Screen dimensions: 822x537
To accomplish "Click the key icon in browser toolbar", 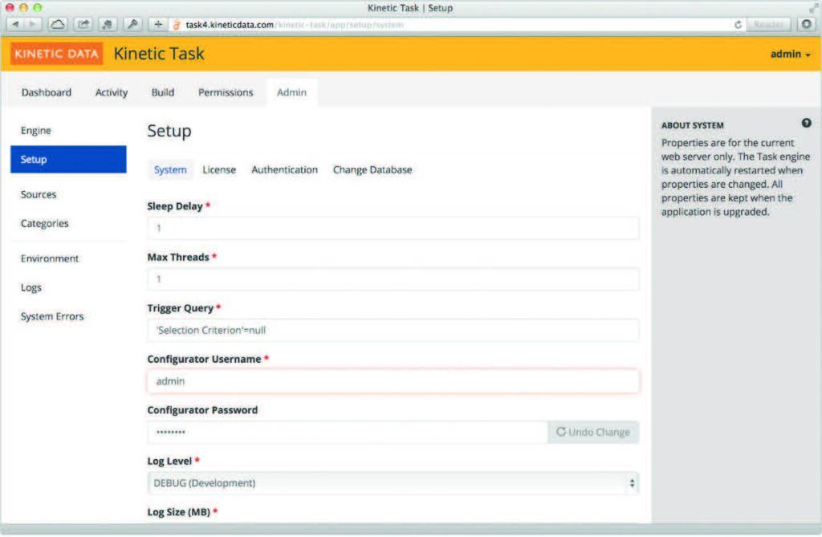I will (x=132, y=24).
